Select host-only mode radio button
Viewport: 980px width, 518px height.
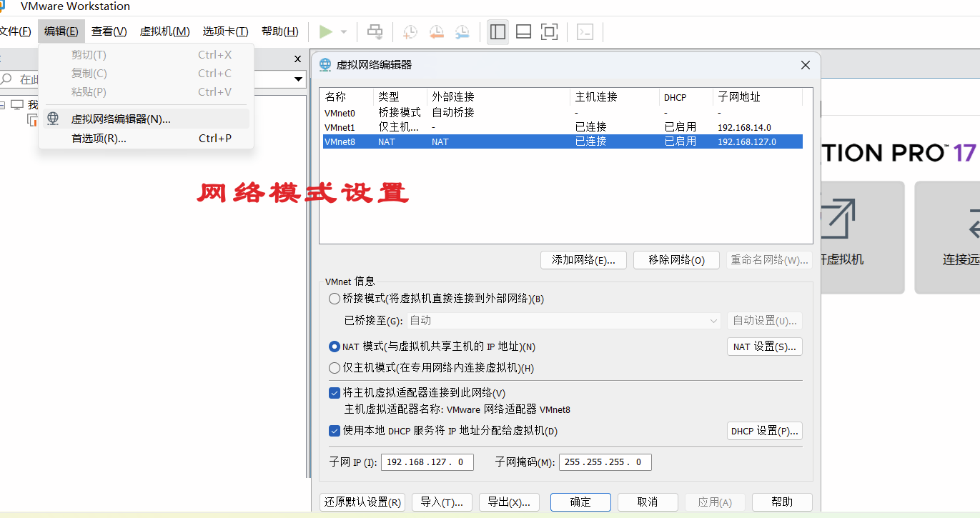tap(334, 368)
